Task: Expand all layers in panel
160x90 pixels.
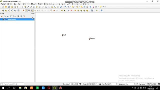Action: click(x=18, y=16)
